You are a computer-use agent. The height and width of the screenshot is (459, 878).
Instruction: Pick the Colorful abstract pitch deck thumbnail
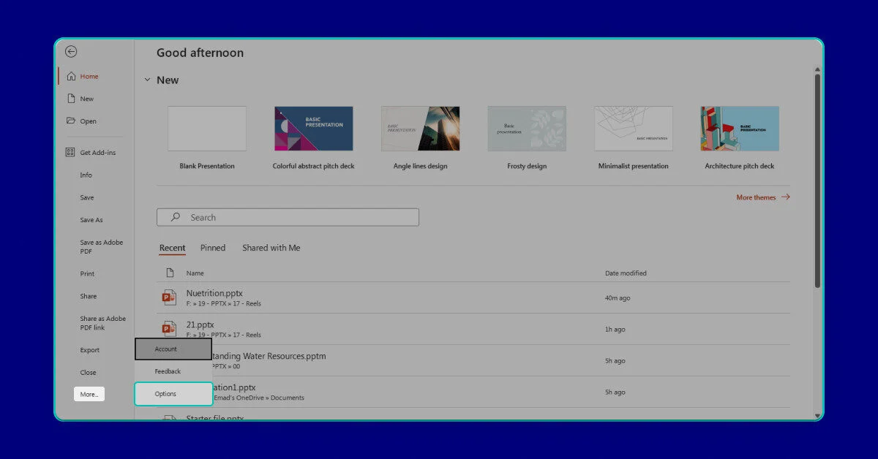click(314, 129)
